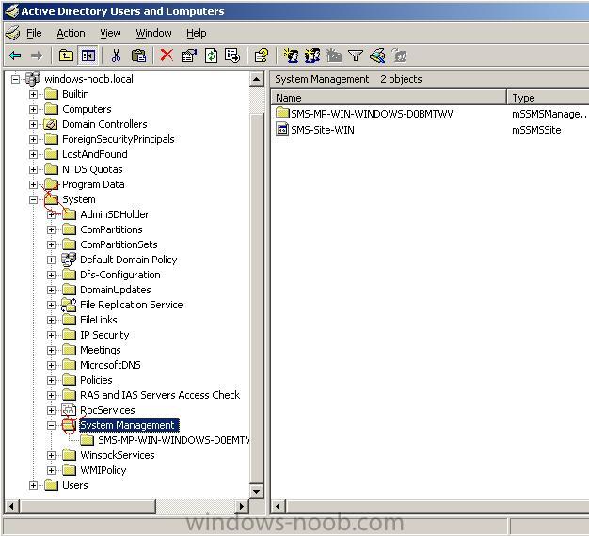Screen dimensions: 589x536
Task: Click right pane scroll left arrow
Action: [x=278, y=506]
